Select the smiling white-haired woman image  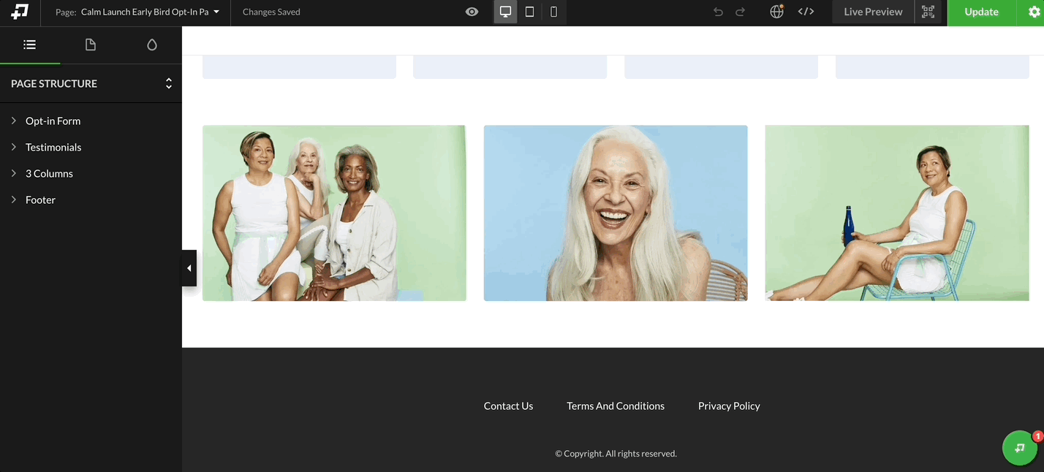[616, 213]
